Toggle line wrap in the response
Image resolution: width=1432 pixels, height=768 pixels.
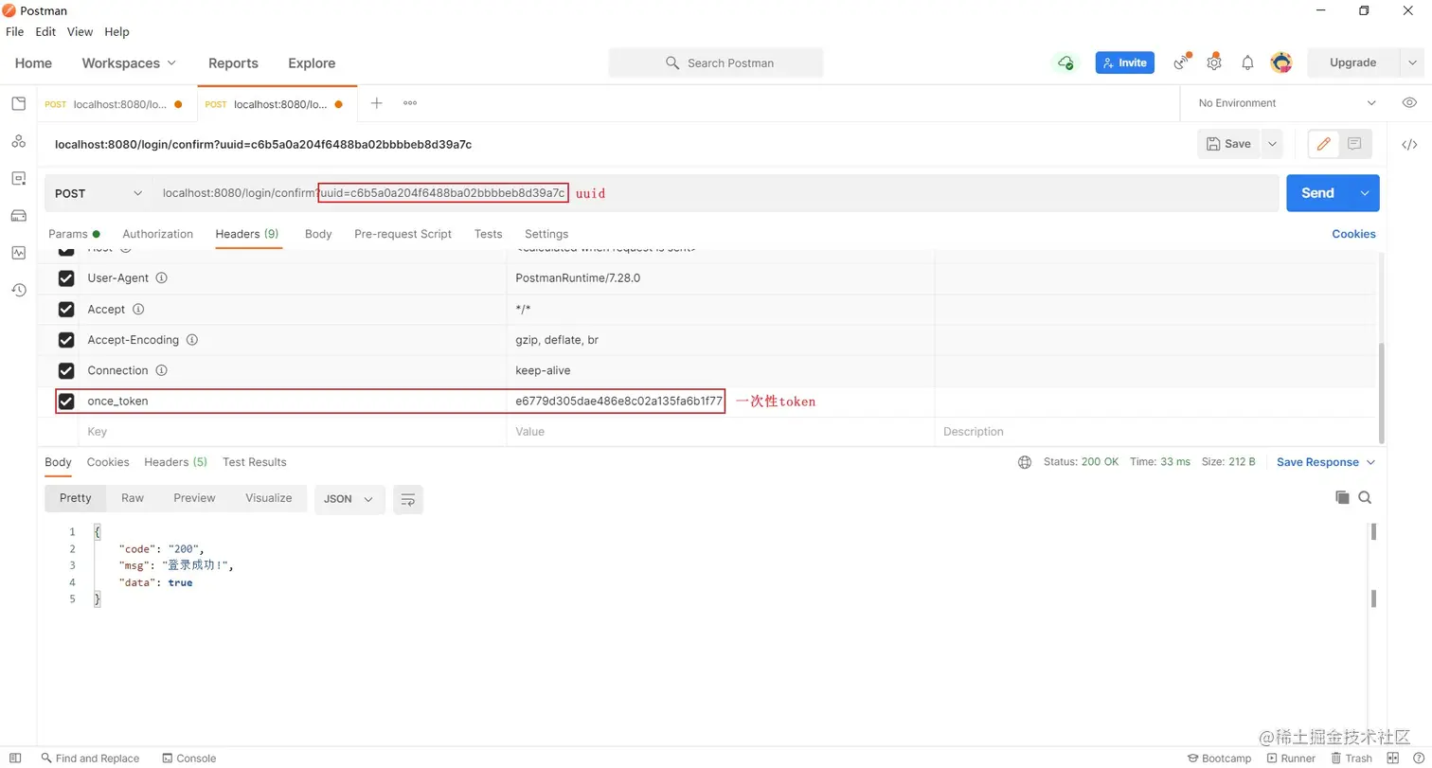click(408, 499)
